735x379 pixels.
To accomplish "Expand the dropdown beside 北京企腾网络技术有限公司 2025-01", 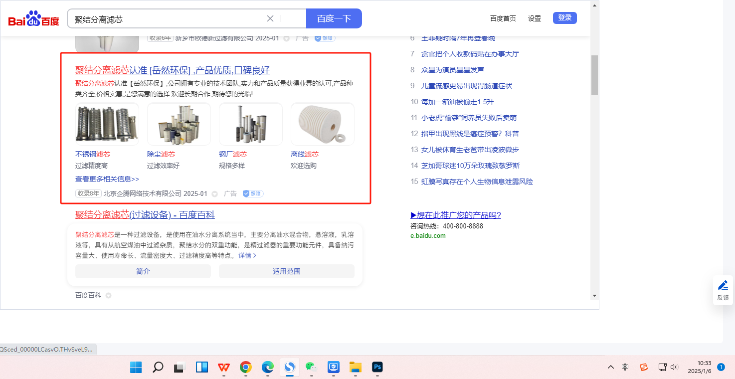I will (x=214, y=194).
